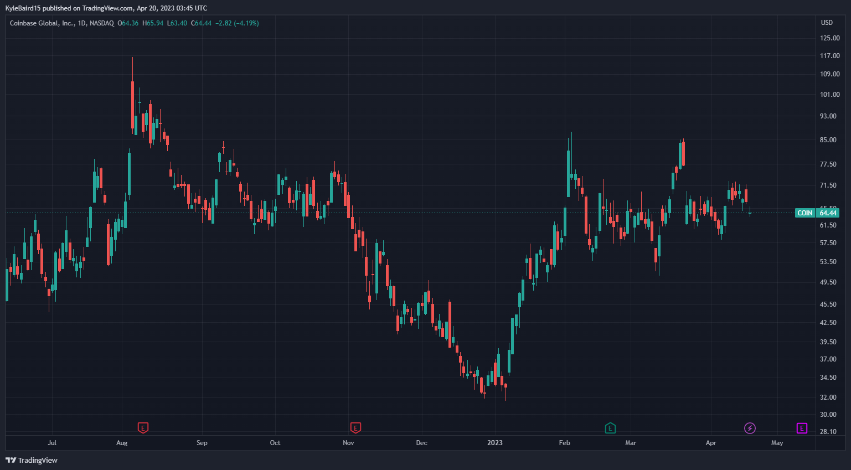Click the magenta upcoming earnings icon near May
Image resolution: width=851 pixels, height=470 pixels.
click(x=801, y=428)
